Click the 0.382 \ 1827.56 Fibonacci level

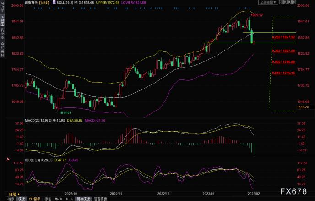(x=284, y=51)
